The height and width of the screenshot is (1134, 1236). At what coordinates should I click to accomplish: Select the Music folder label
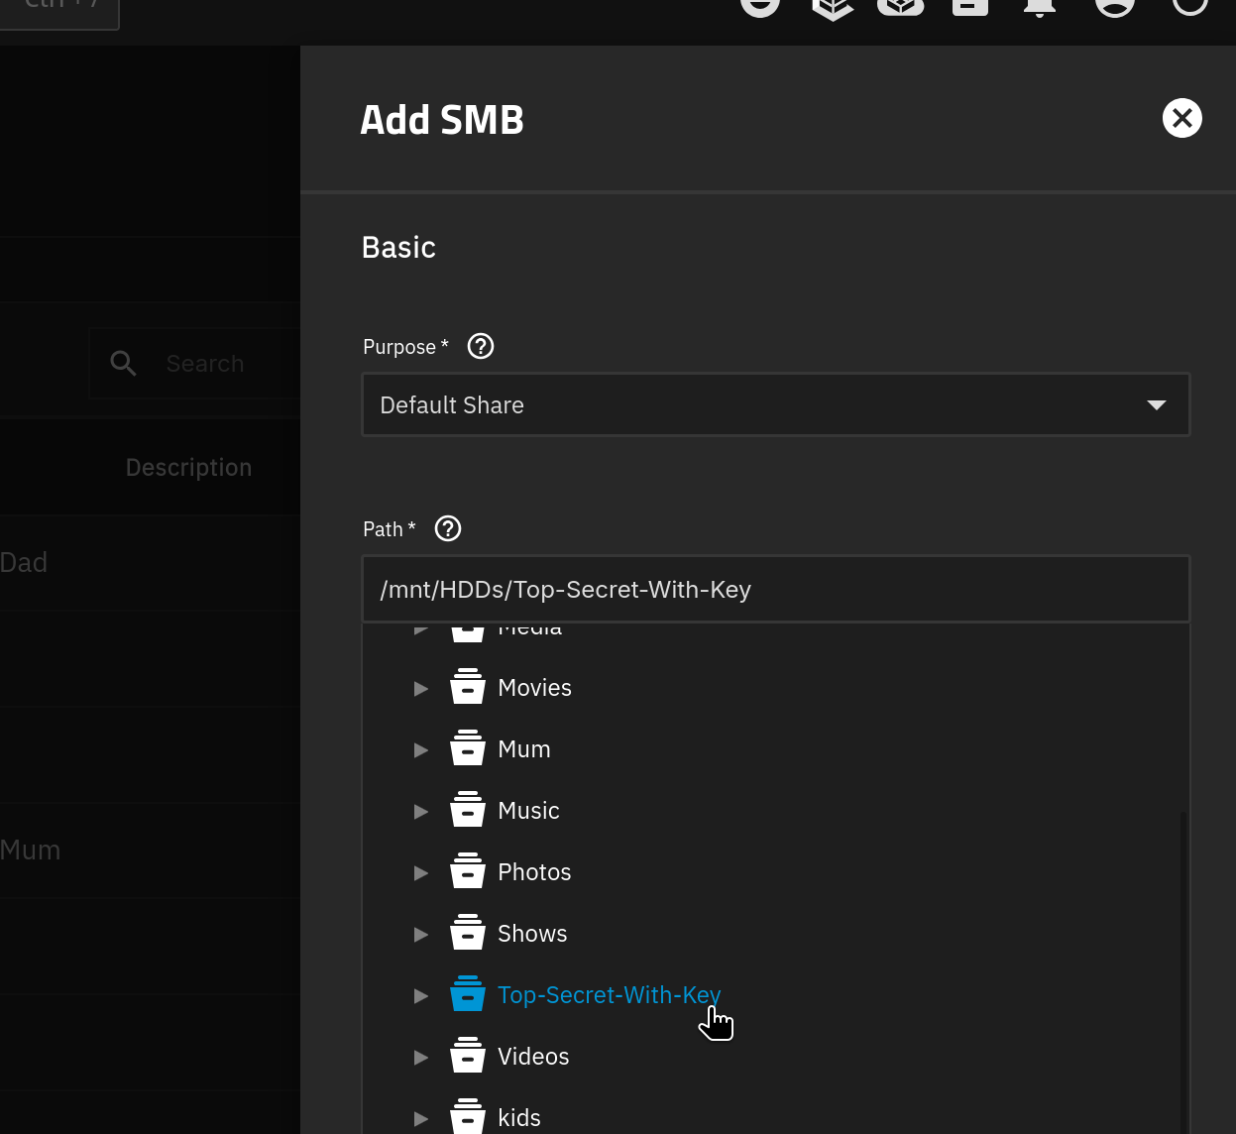(528, 811)
